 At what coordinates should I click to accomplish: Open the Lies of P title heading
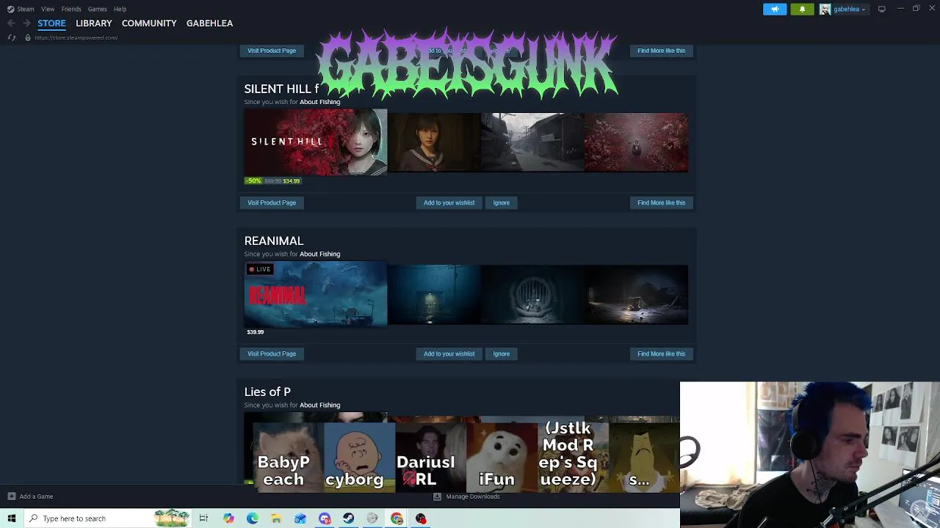pos(267,392)
